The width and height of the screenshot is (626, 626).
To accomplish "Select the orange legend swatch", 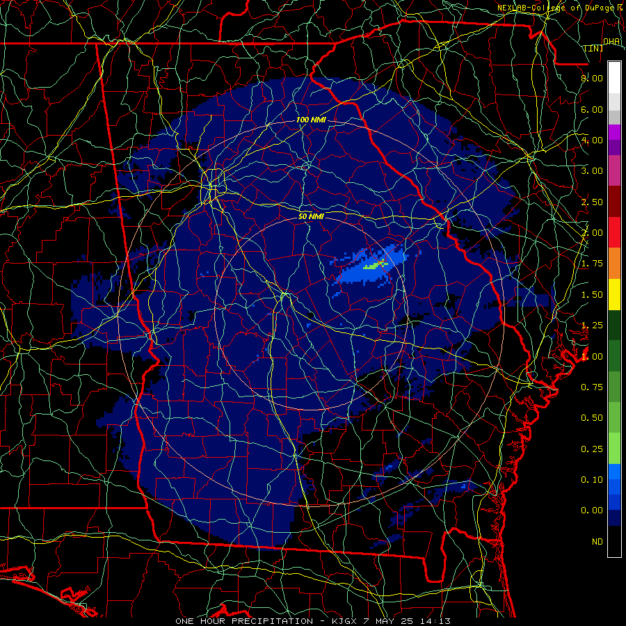I will coord(614,264).
